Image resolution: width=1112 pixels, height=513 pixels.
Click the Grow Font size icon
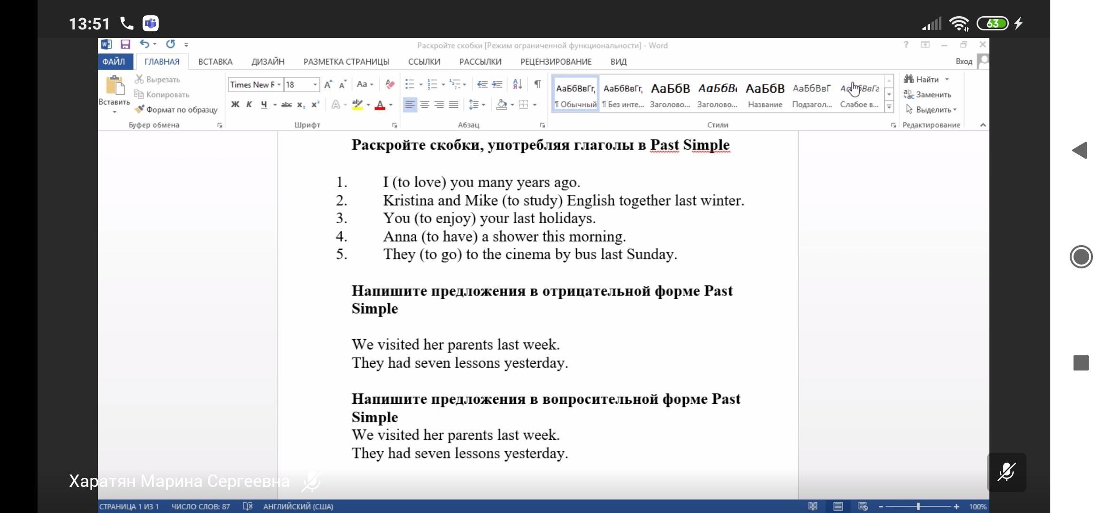(x=328, y=85)
